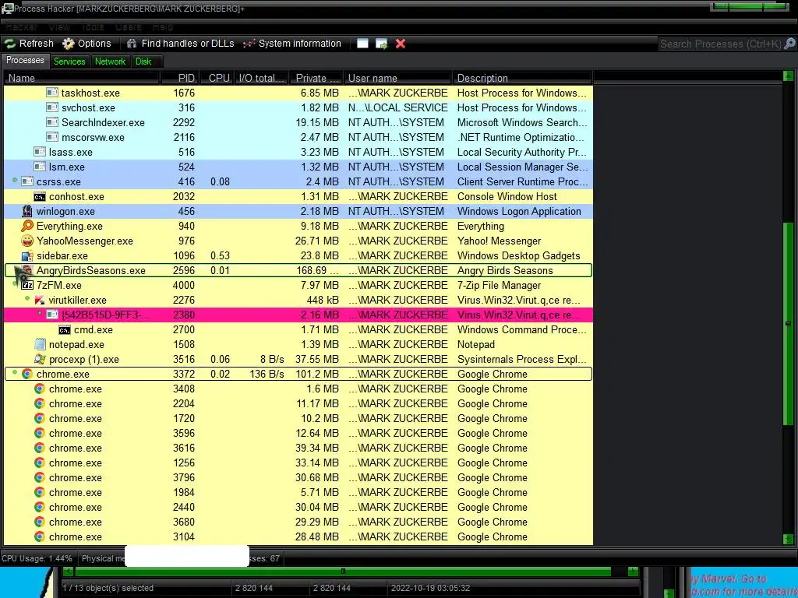Click the winlogon.exe icon
Viewport: 798px width, 598px height.
pos(27,211)
